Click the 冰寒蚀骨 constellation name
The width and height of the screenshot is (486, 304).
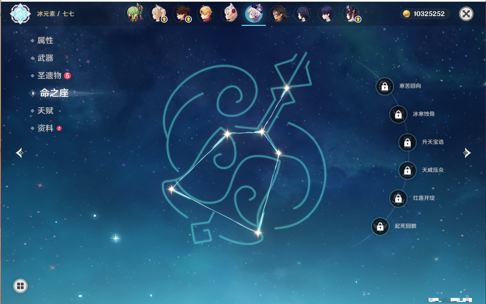[x=424, y=114]
